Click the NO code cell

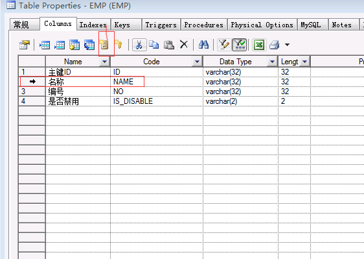(x=157, y=92)
